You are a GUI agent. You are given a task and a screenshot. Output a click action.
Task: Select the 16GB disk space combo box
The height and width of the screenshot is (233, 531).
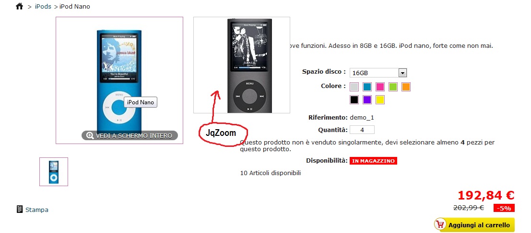tap(378, 73)
